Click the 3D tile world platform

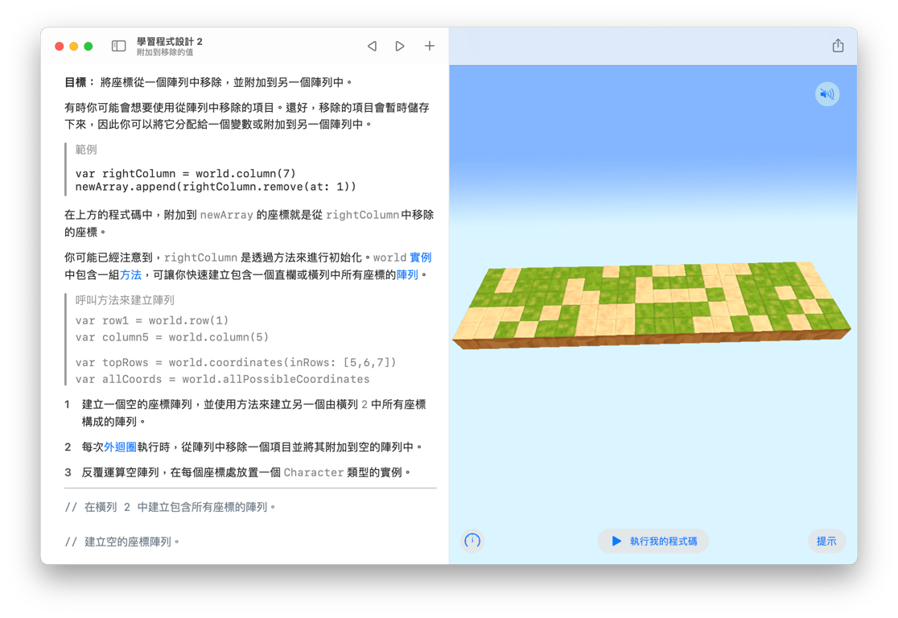click(651, 303)
